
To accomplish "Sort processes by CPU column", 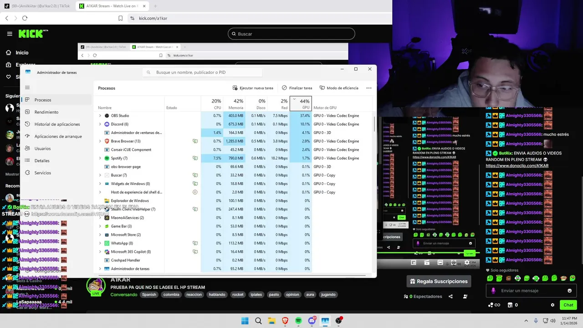I will tap(212, 104).
